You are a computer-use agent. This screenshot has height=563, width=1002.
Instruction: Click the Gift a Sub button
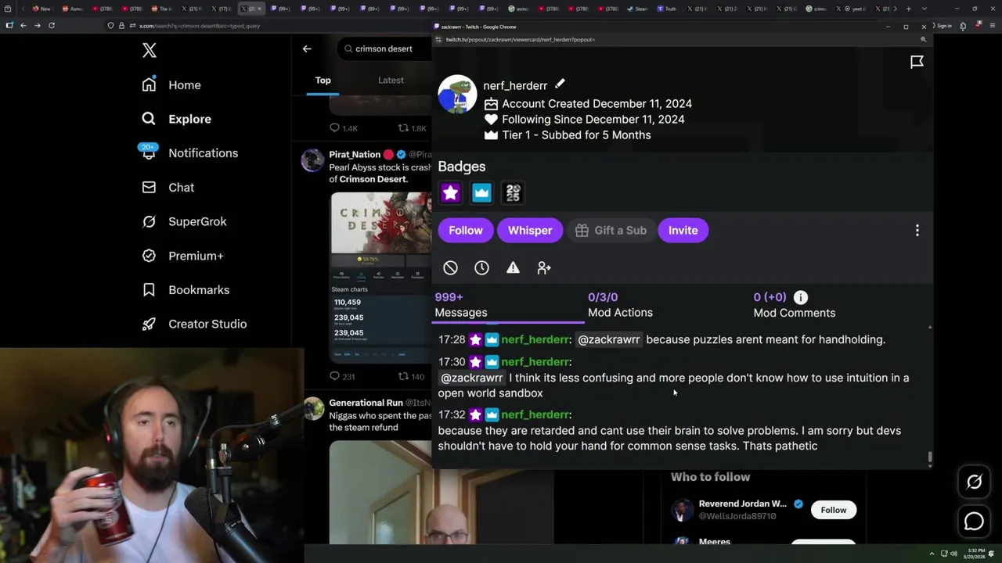[x=611, y=230]
